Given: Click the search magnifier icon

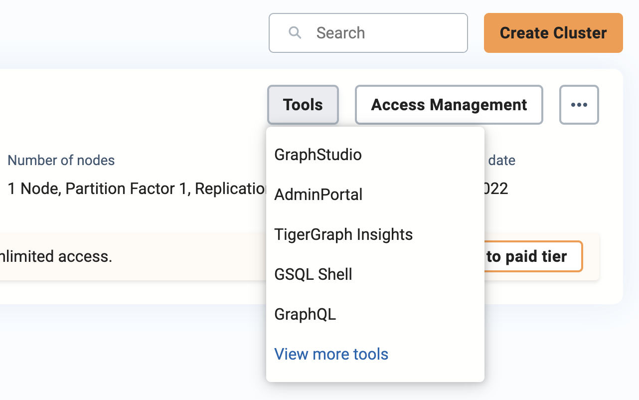Looking at the screenshot, I should (x=295, y=32).
